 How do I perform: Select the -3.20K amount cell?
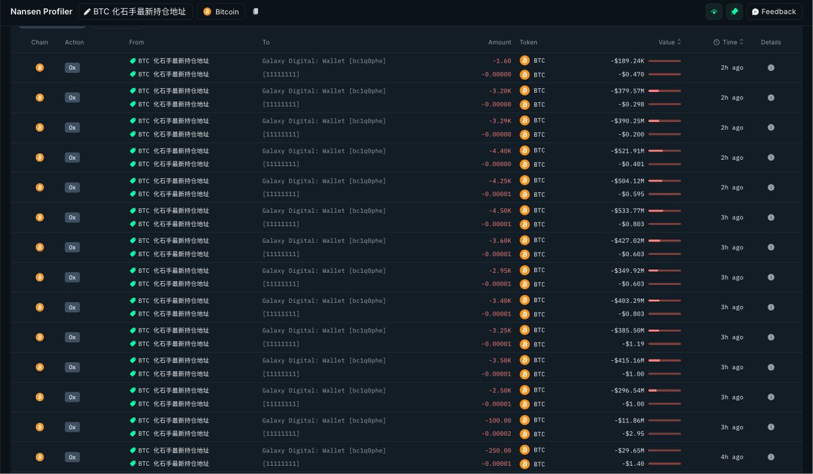500,91
